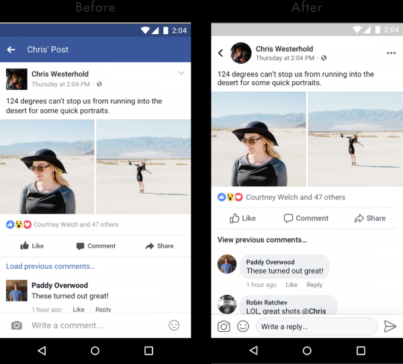Tap Wi-Fi icon in Before status bar
Screen dimensions: 403x364
[x=146, y=30]
